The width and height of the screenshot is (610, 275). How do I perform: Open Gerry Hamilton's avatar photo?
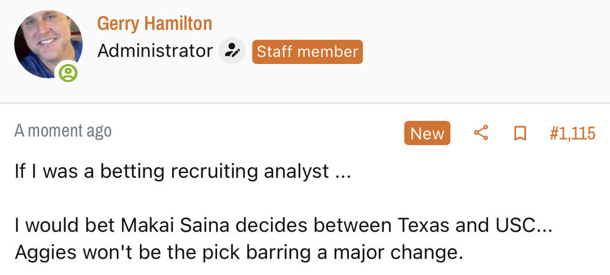pos(48,44)
